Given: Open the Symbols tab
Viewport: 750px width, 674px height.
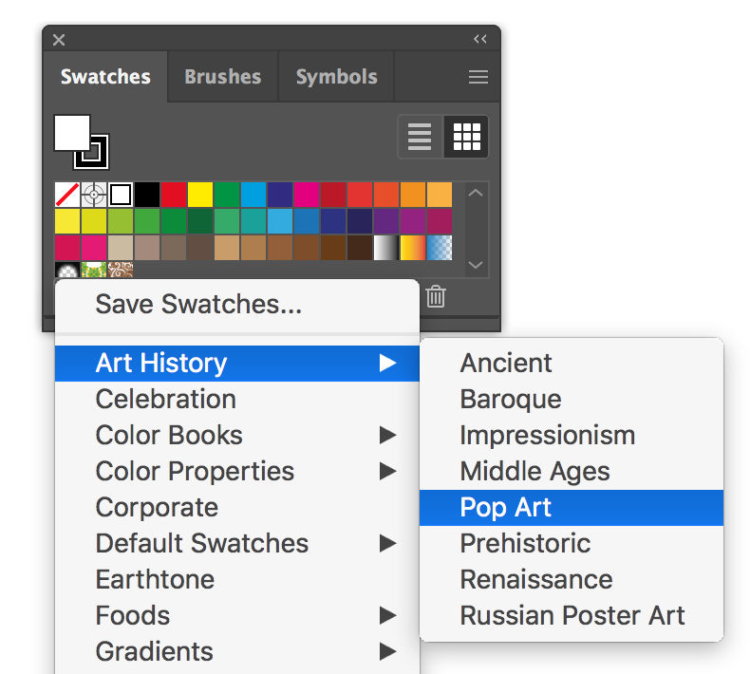Looking at the screenshot, I should coord(336,77).
